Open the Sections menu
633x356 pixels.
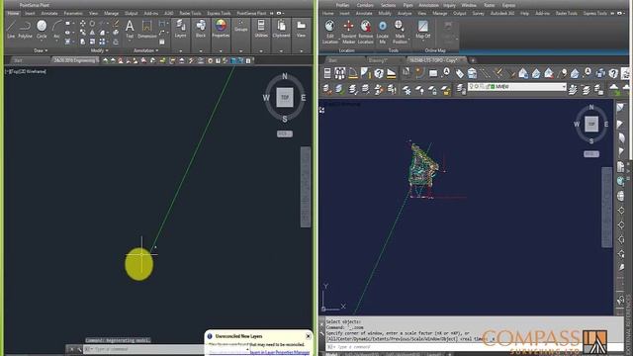[388, 5]
